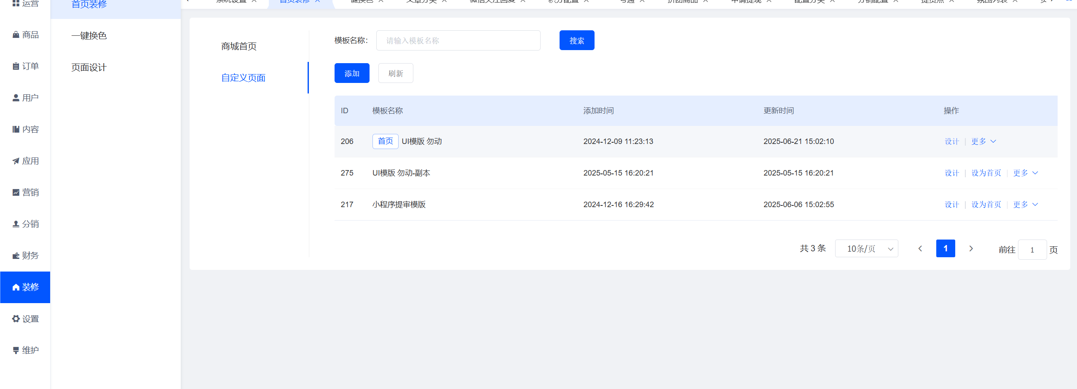
Task: Click the 营销 marketing chart icon
Action: click(x=16, y=193)
